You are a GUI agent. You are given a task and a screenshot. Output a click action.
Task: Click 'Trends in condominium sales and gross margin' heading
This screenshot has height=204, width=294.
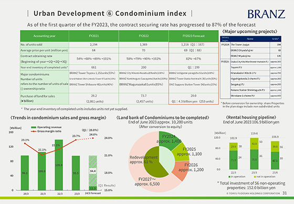pos(58,118)
